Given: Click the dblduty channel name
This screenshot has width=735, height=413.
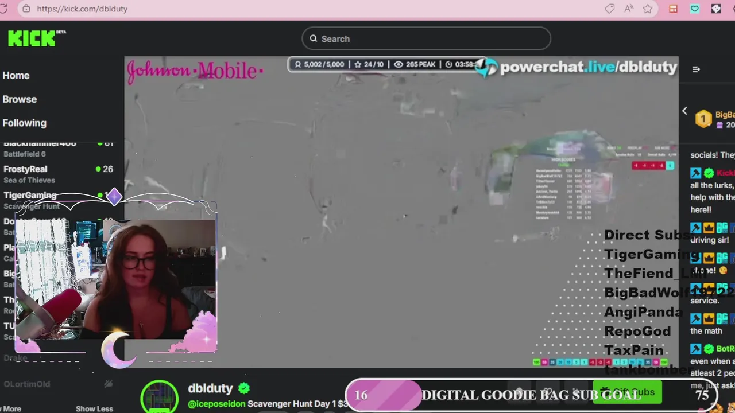Looking at the screenshot, I should pyautogui.click(x=210, y=388).
